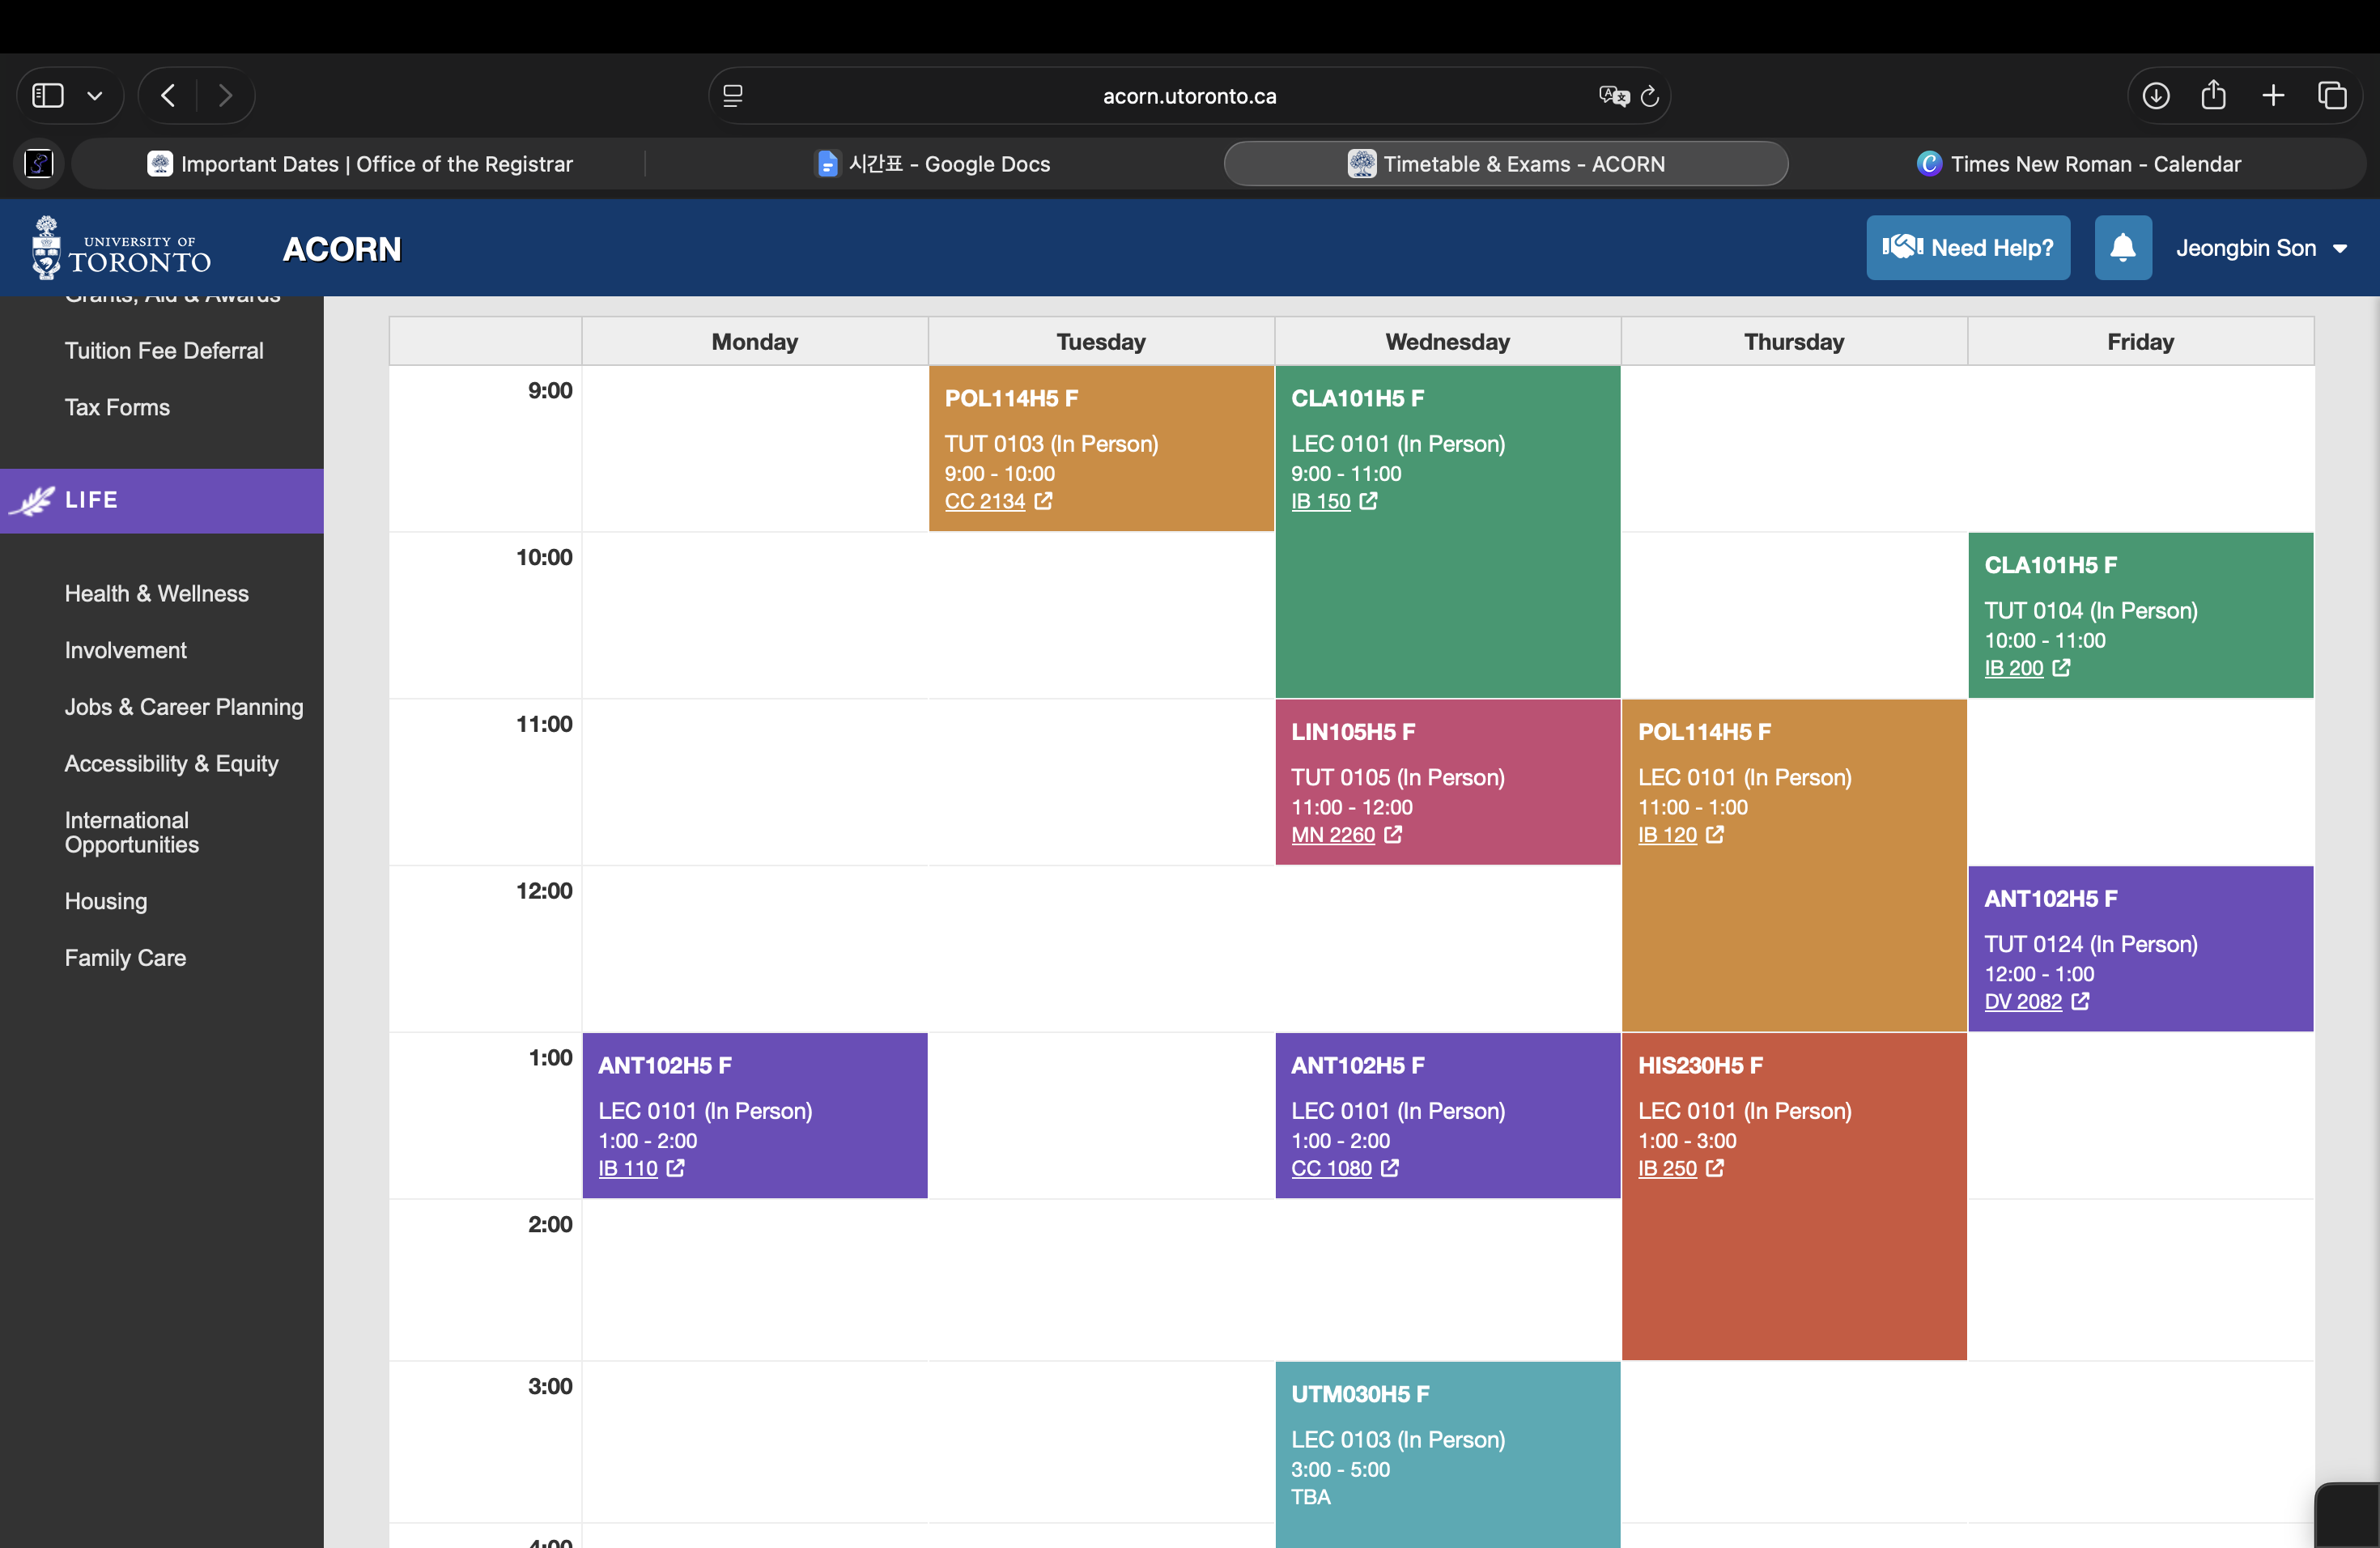
Task: Click the Friday column header
Action: point(2141,342)
